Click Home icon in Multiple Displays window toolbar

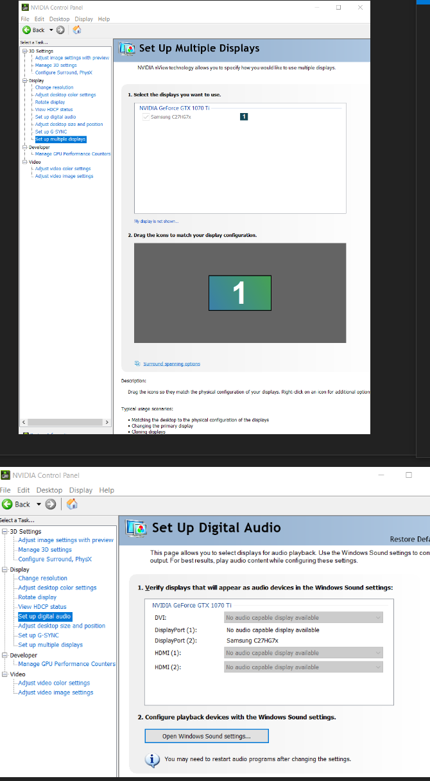(77, 30)
